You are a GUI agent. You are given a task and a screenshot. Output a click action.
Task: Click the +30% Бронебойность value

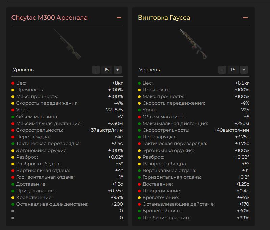pos(243,211)
